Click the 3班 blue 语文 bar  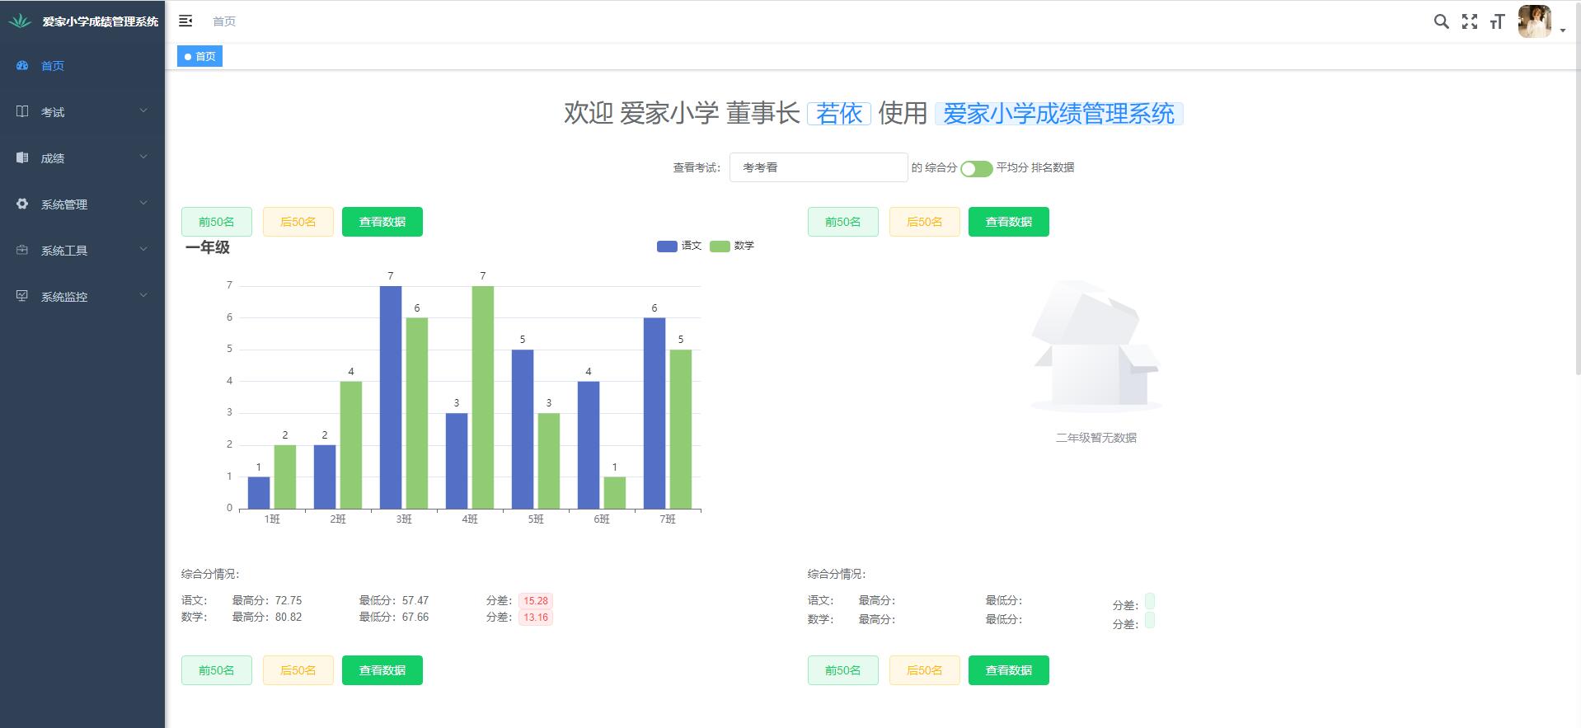click(391, 396)
